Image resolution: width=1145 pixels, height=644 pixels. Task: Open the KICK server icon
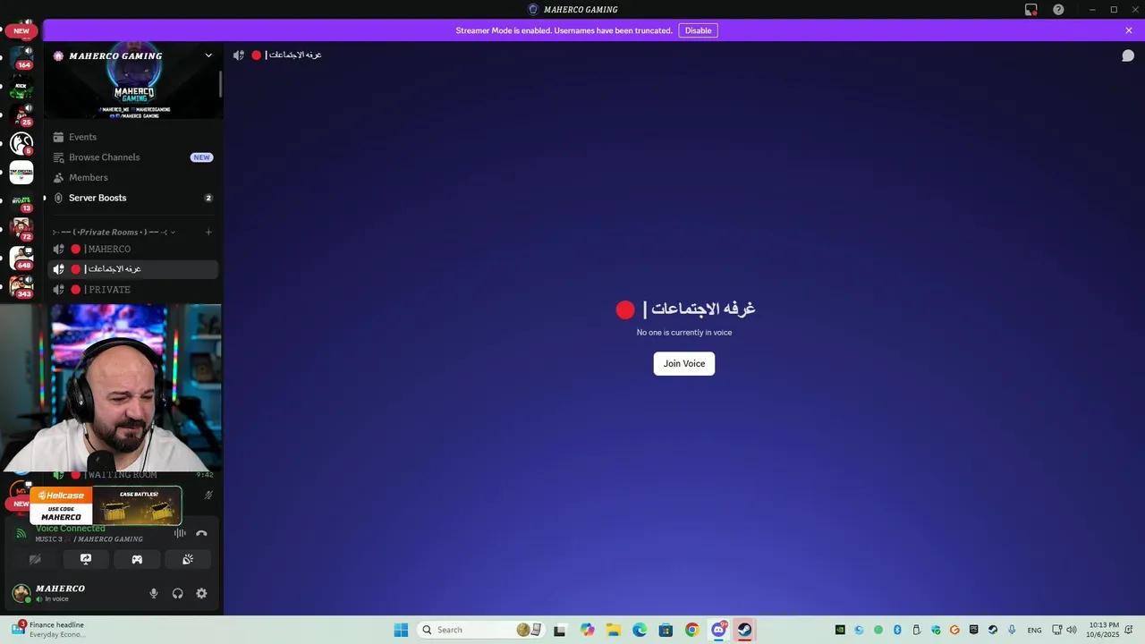coord(21,88)
